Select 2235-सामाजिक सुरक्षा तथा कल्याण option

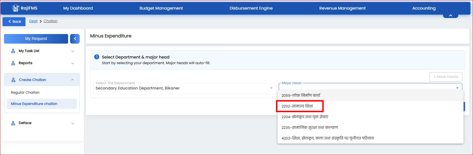(370, 127)
